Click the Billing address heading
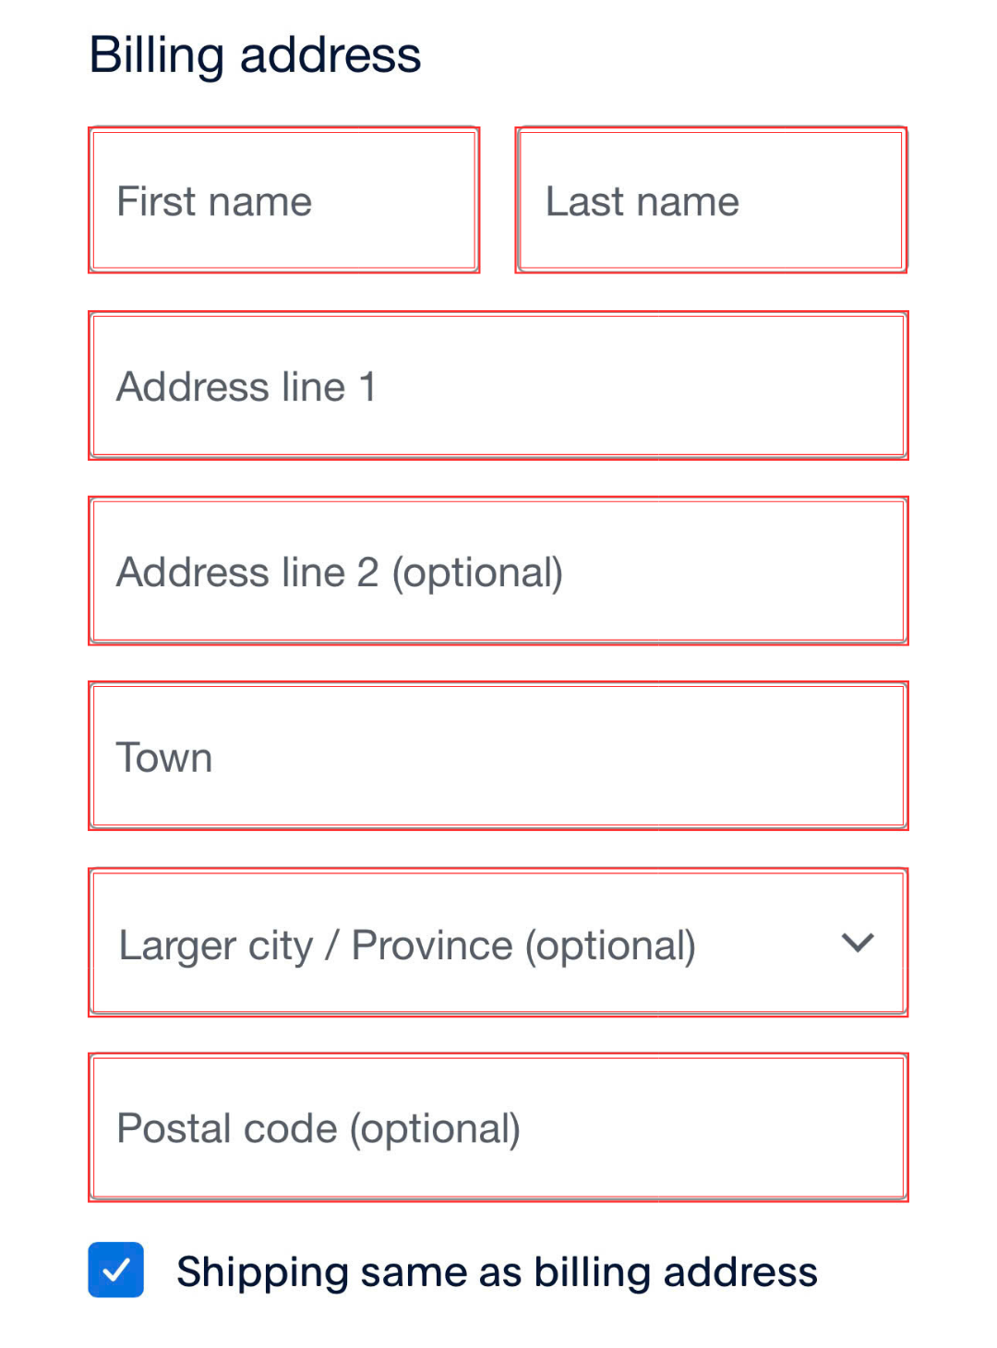This screenshot has height=1348, width=997. (255, 55)
